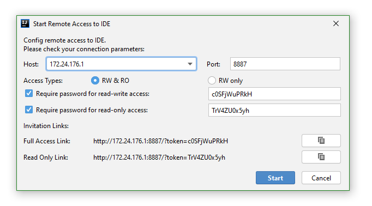Click the Invitation Links heading
The image size is (372, 206).
(x=46, y=126)
